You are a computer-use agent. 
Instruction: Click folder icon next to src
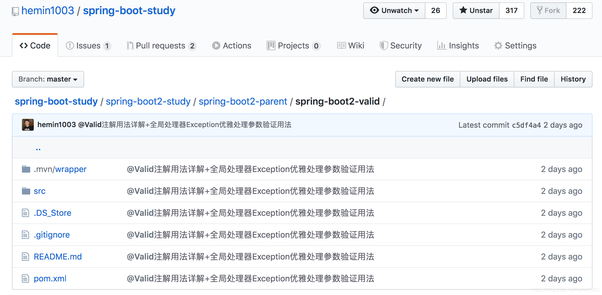coord(26,191)
